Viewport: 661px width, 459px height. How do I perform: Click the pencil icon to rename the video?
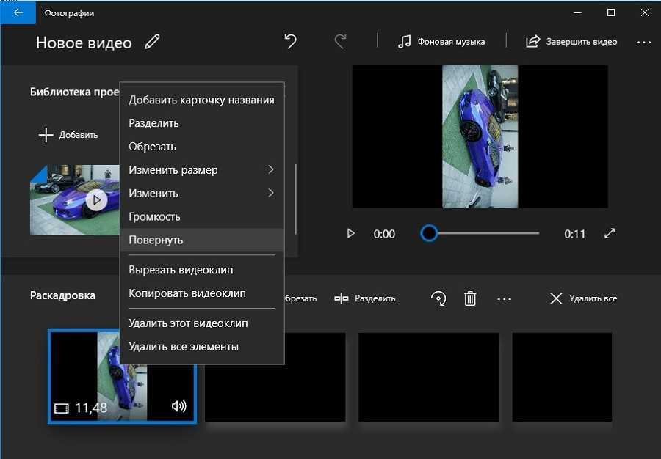[152, 42]
